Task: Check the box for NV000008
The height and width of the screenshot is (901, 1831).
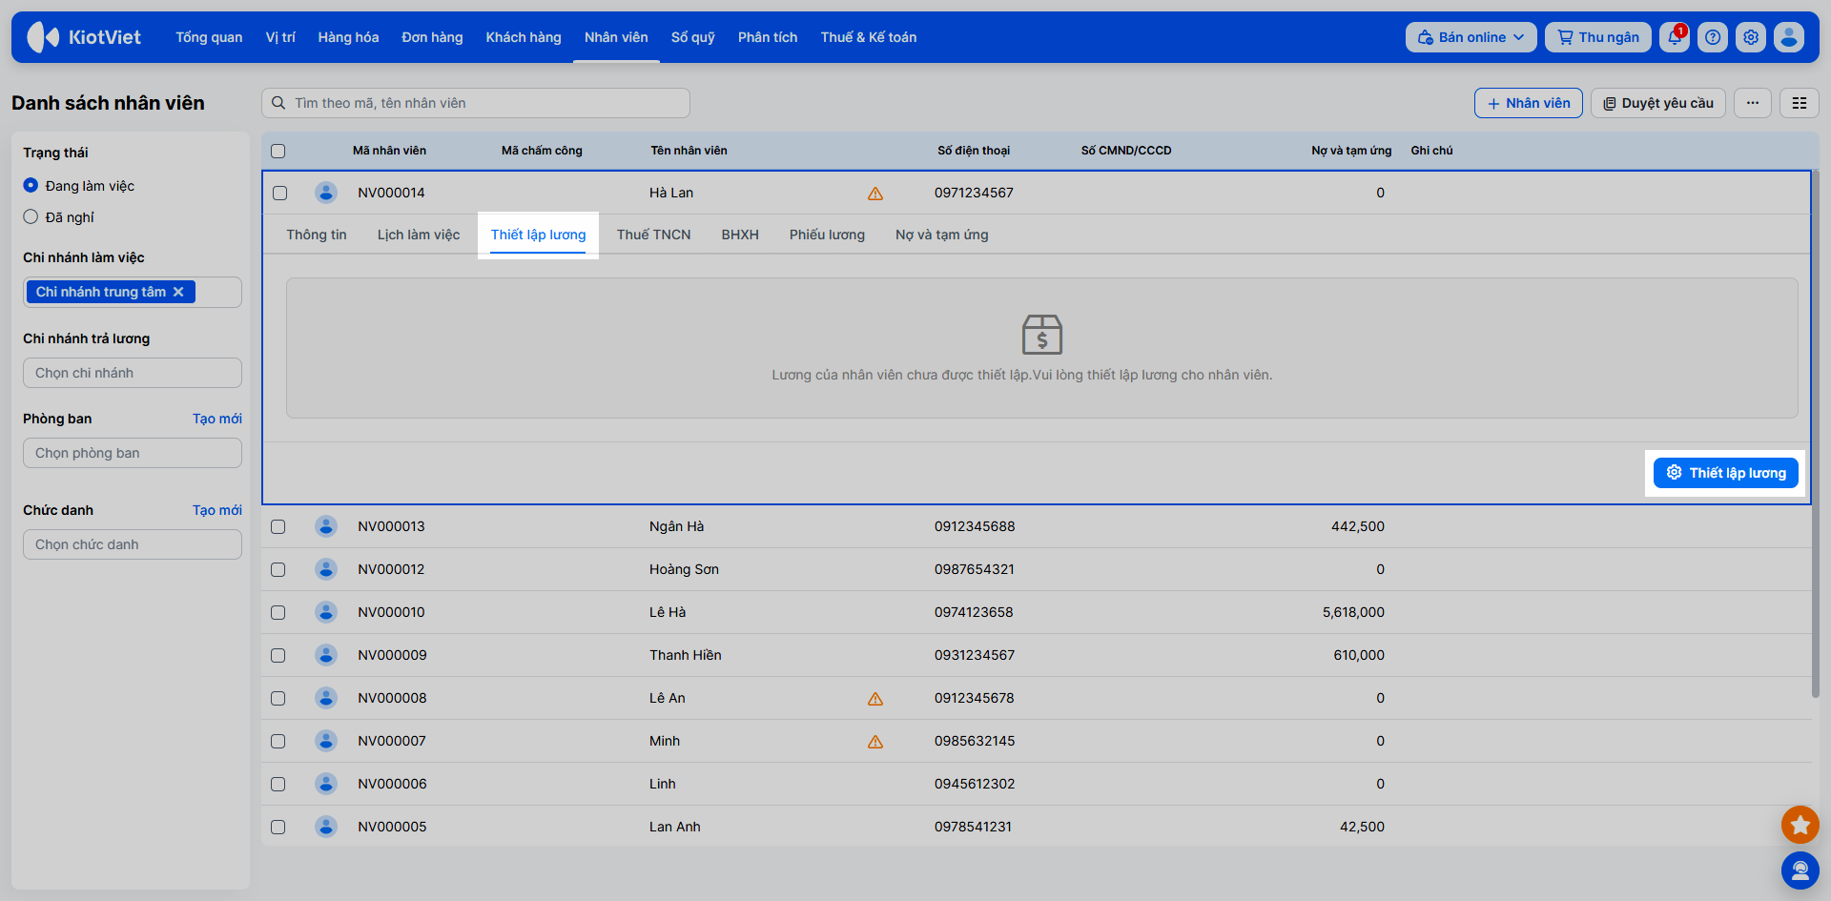Action: 278,698
